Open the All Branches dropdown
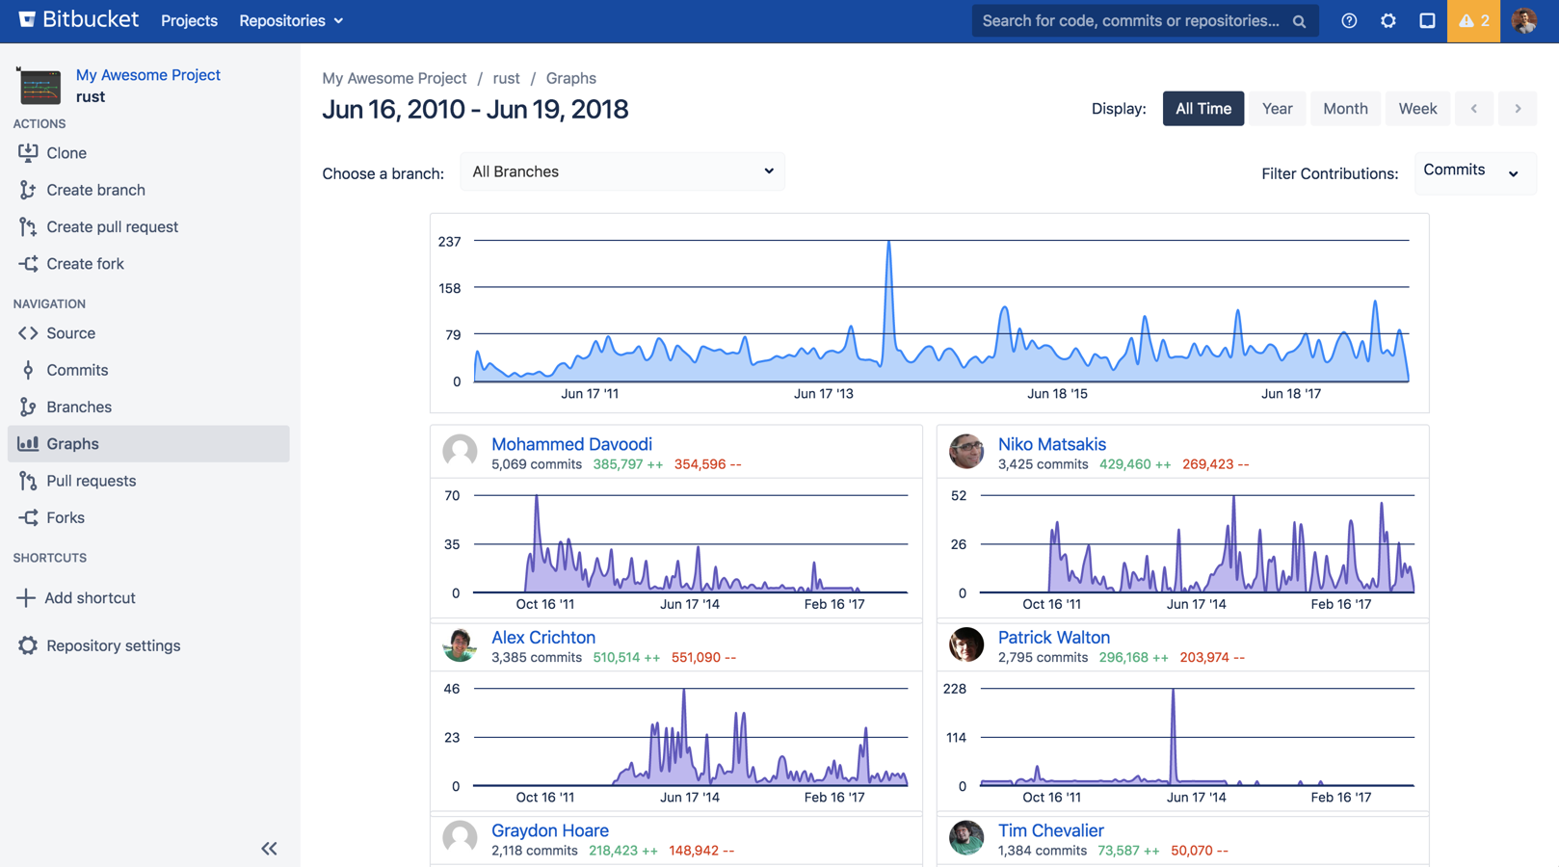Image resolution: width=1559 pixels, height=867 pixels. [622, 171]
